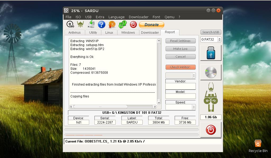Click the Donate button
The image size is (271, 158).
click(152, 24)
